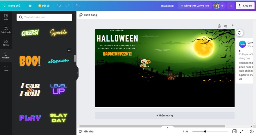Open Ghi chú notes panel
256x135 pixels.
tap(86, 132)
